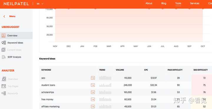Sort by the TREND column header
Image resolution: width=212 pixels, height=109 pixels.
[102, 70]
